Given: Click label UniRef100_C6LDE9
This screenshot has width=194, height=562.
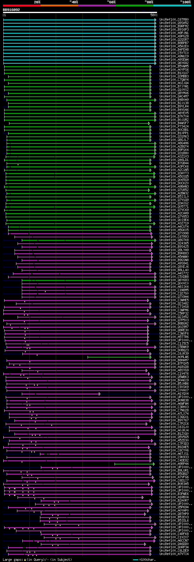Looking at the screenshot, I should pyautogui.click(x=174, y=551).
